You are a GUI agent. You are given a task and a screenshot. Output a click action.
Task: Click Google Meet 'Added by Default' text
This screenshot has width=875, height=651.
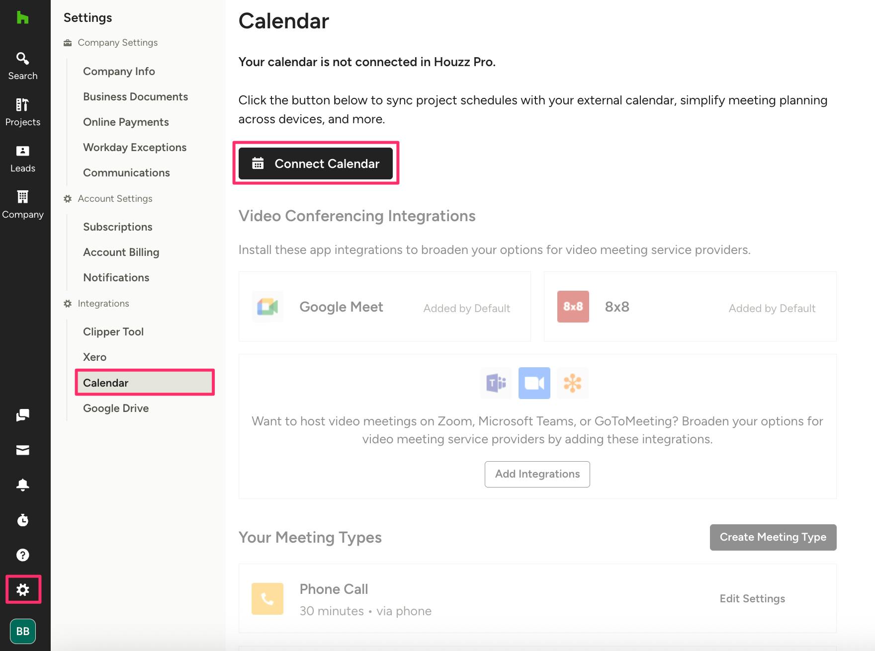466,308
